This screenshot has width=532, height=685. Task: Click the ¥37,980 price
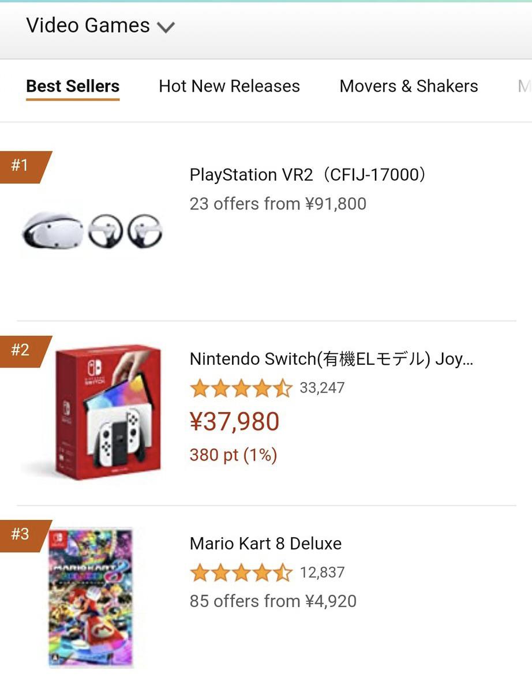point(234,422)
